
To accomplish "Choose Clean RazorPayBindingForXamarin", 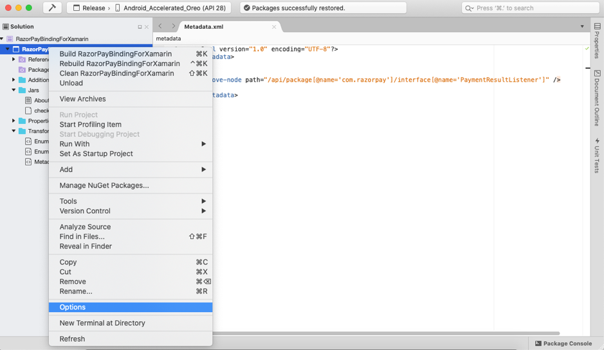I will tap(131, 73).
